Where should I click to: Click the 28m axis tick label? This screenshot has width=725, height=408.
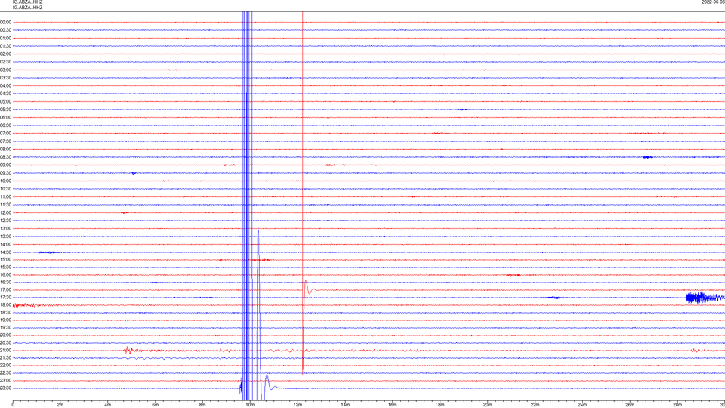[x=677, y=405]
